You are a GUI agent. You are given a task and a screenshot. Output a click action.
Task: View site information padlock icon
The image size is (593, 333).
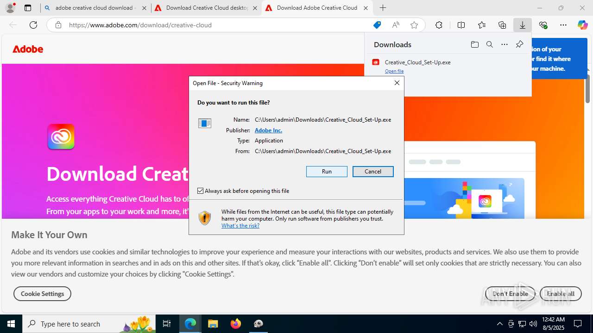point(58,25)
